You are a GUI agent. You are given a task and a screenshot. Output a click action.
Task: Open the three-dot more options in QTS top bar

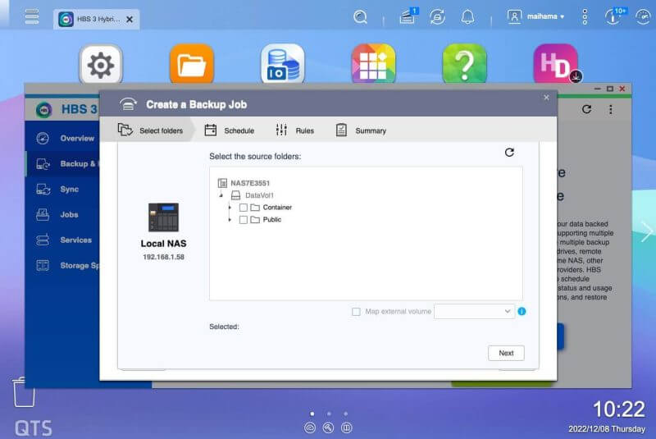[x=585, y=16]
